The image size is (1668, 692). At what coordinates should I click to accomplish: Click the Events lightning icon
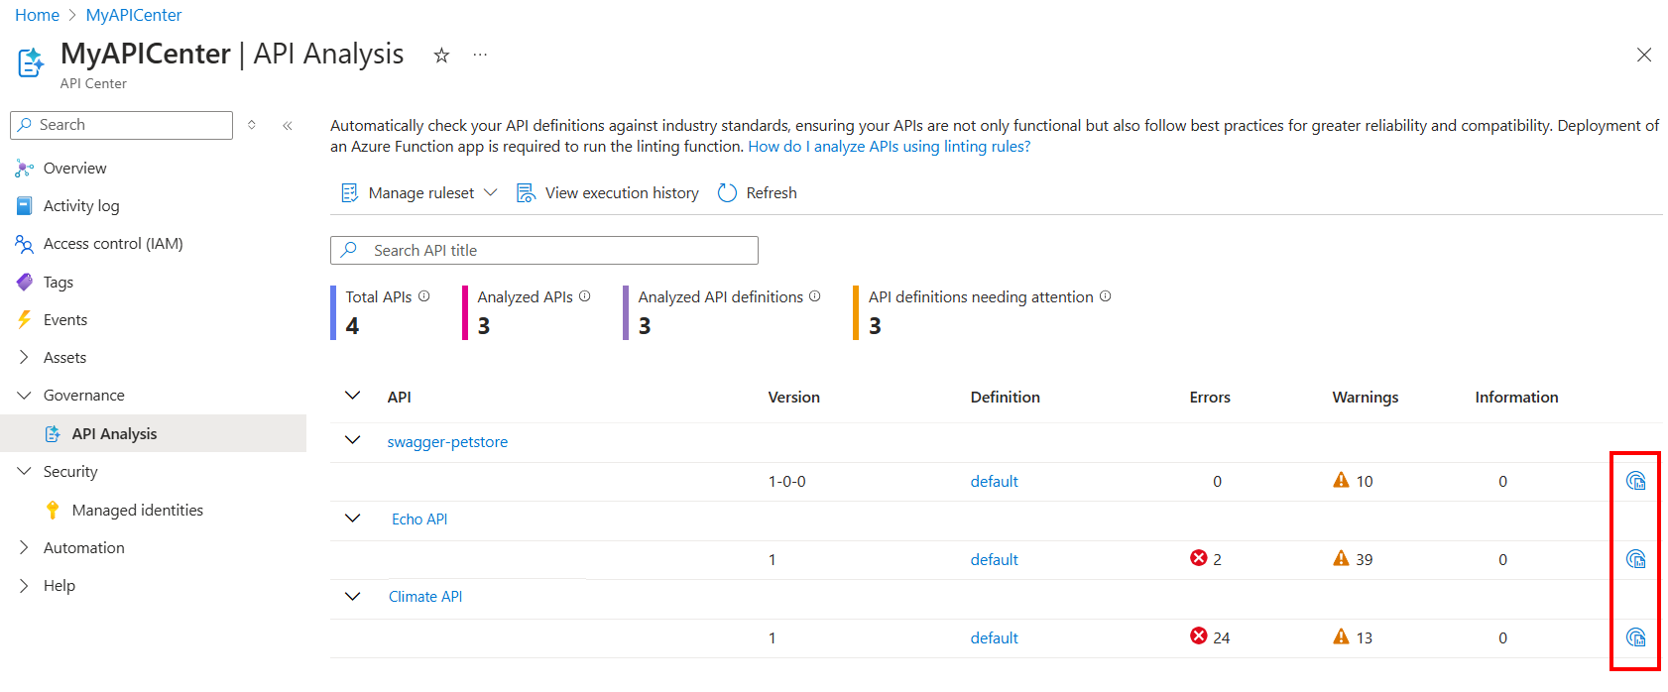(x=25, y=319)
